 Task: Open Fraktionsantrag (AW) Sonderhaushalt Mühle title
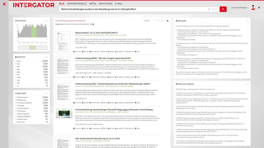[113, 84]
